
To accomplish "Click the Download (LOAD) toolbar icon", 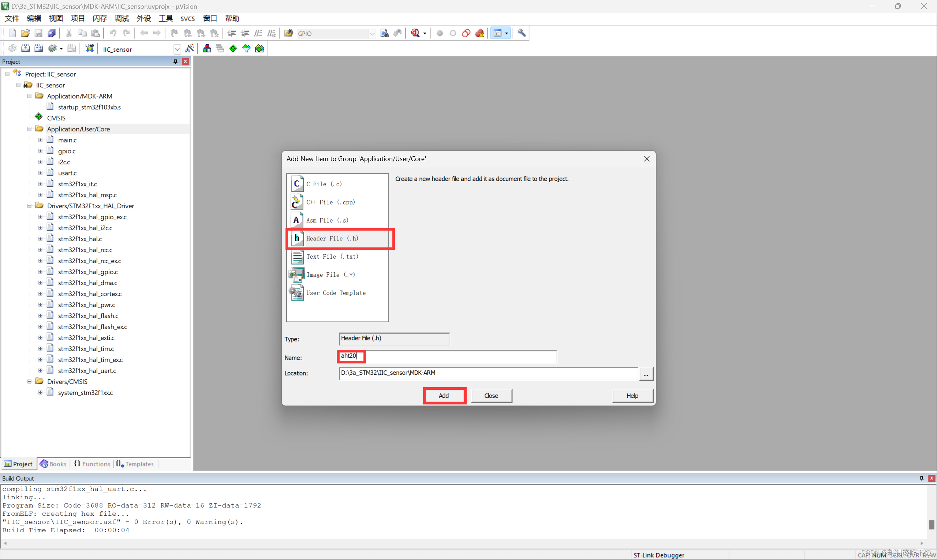I will [89, 49].
